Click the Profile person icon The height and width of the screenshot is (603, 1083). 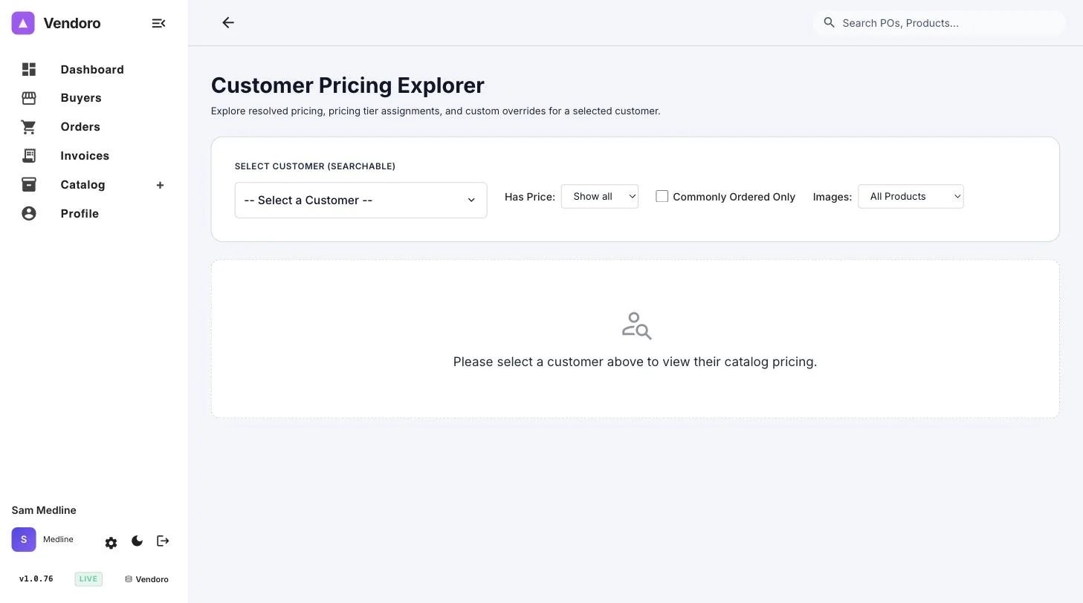coord(29,214)
